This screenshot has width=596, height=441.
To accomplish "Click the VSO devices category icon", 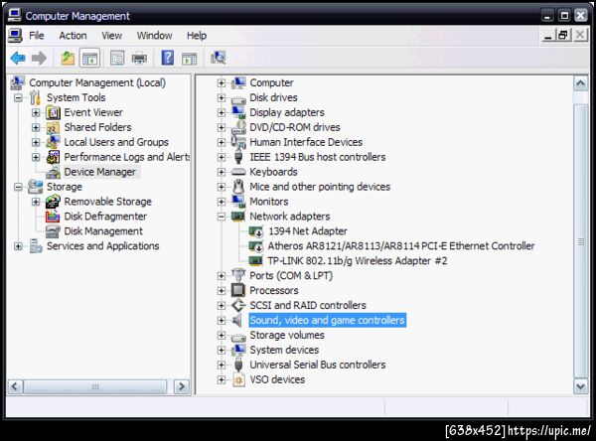I will (238, 379).
